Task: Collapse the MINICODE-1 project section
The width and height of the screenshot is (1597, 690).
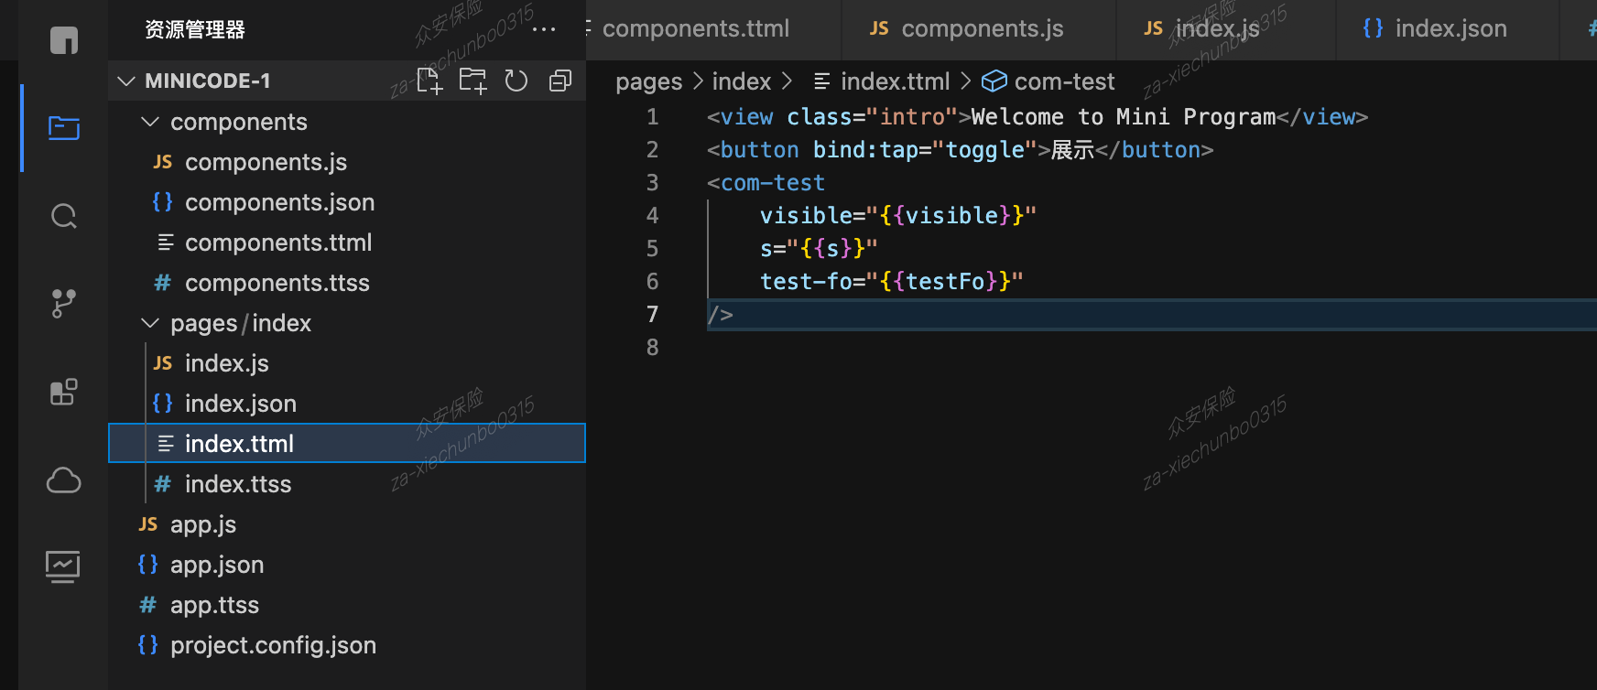Action: tap(126, 81)
